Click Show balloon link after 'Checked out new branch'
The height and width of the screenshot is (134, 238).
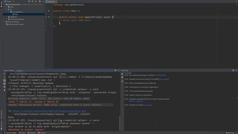pos(164,79)
